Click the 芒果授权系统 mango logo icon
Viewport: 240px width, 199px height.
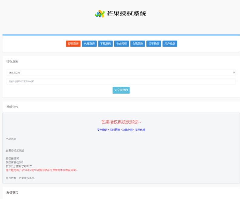(100, 14)
